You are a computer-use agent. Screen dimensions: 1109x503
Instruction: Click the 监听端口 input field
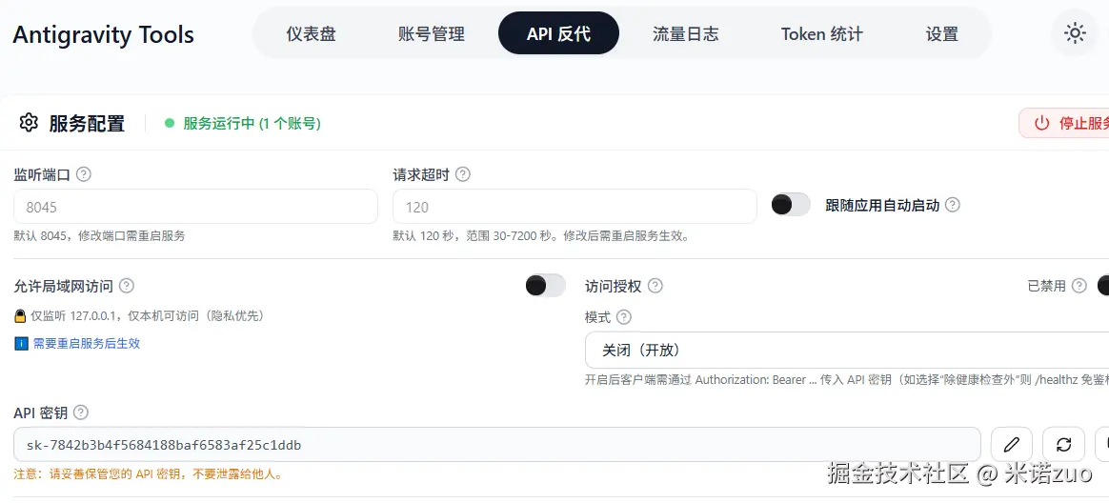pyautogui.click(x=195, y=207)
